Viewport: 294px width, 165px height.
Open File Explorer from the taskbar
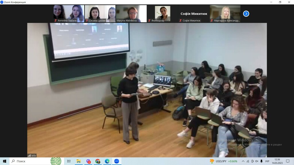(78, 161)
